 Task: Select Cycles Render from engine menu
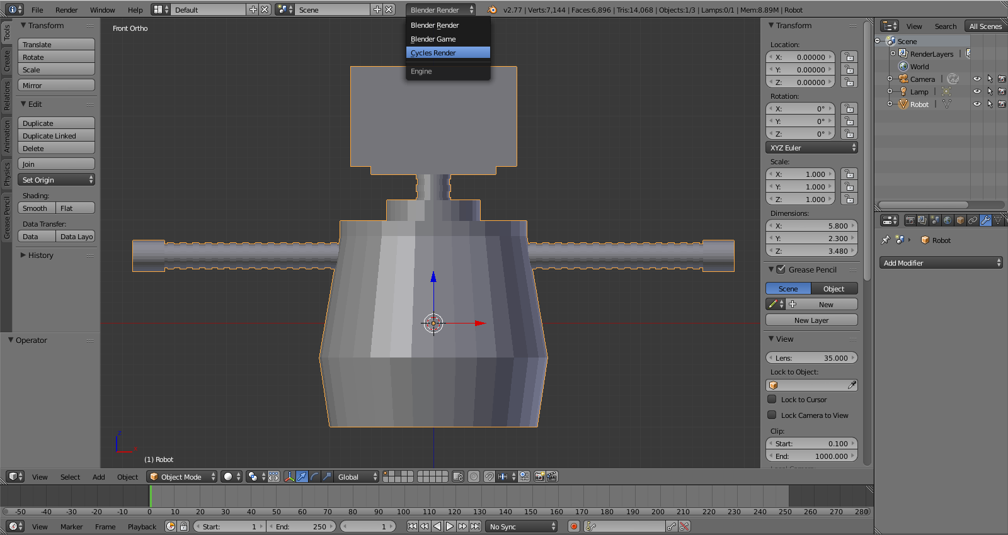[x=447, y=53]
